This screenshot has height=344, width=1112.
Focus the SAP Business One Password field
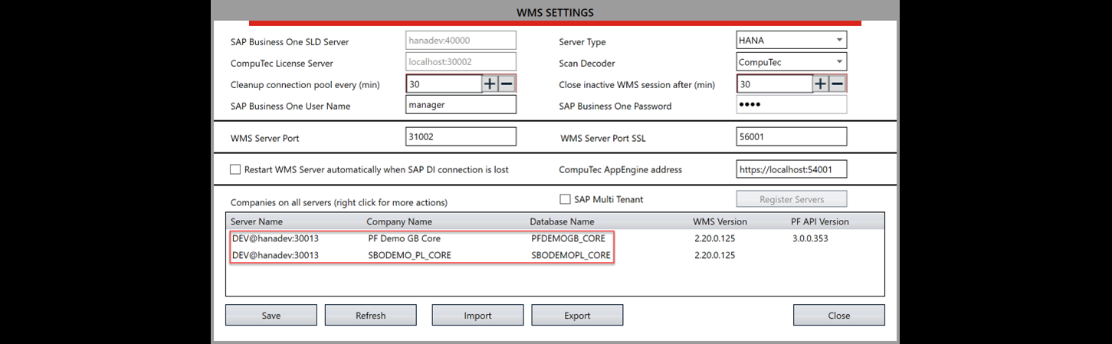792,105
